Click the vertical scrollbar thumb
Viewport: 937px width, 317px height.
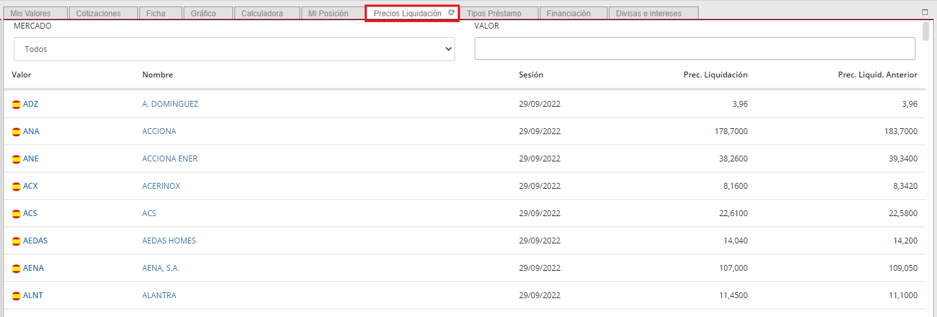tap(926, 31)
